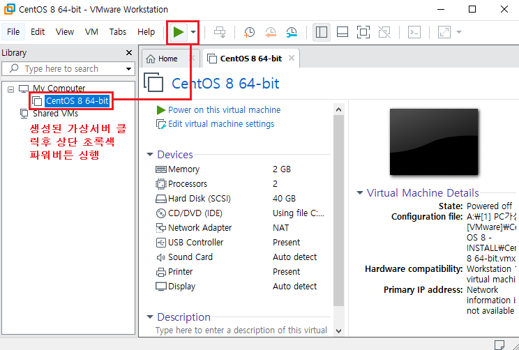Viewport: 519px width, 350px height.
Task: Select the Sound Card device row
Action: tap(241, 257)
